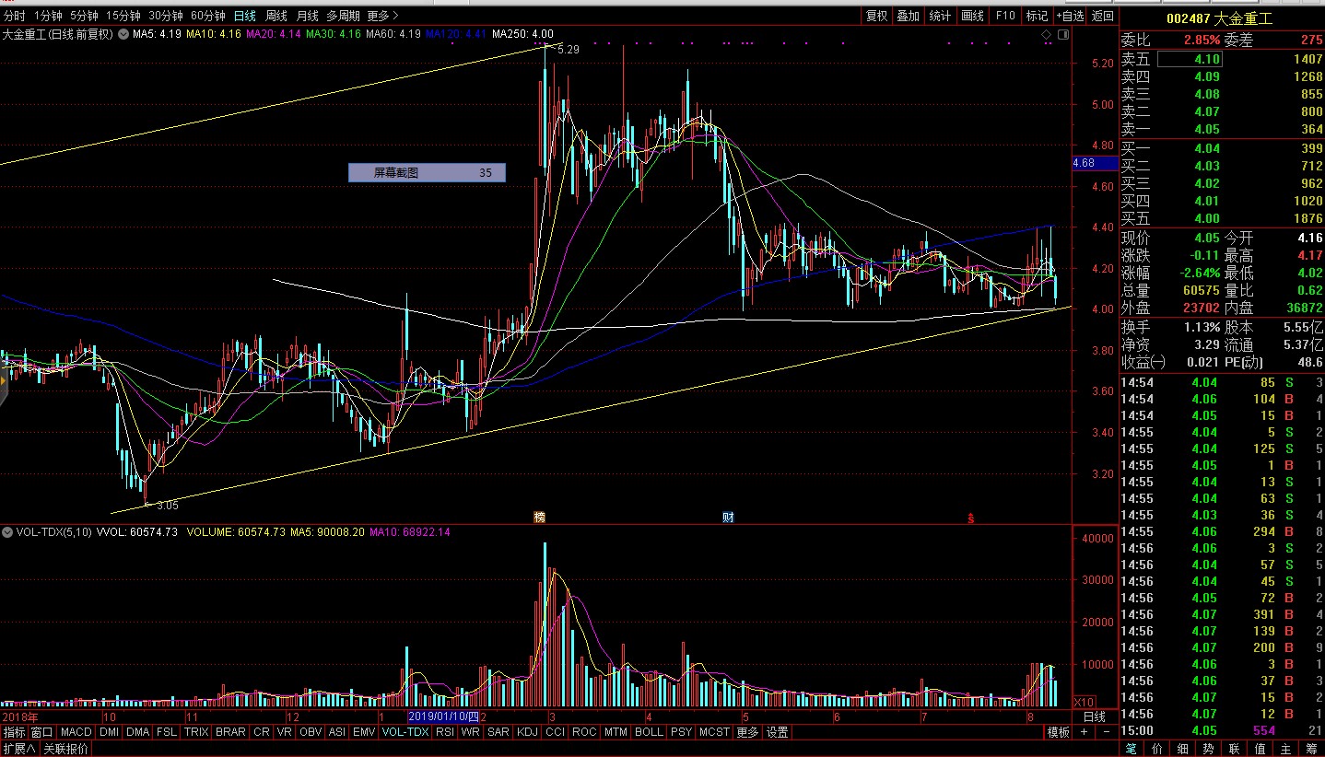Select the FSL indicator

(x=167, y=732)
